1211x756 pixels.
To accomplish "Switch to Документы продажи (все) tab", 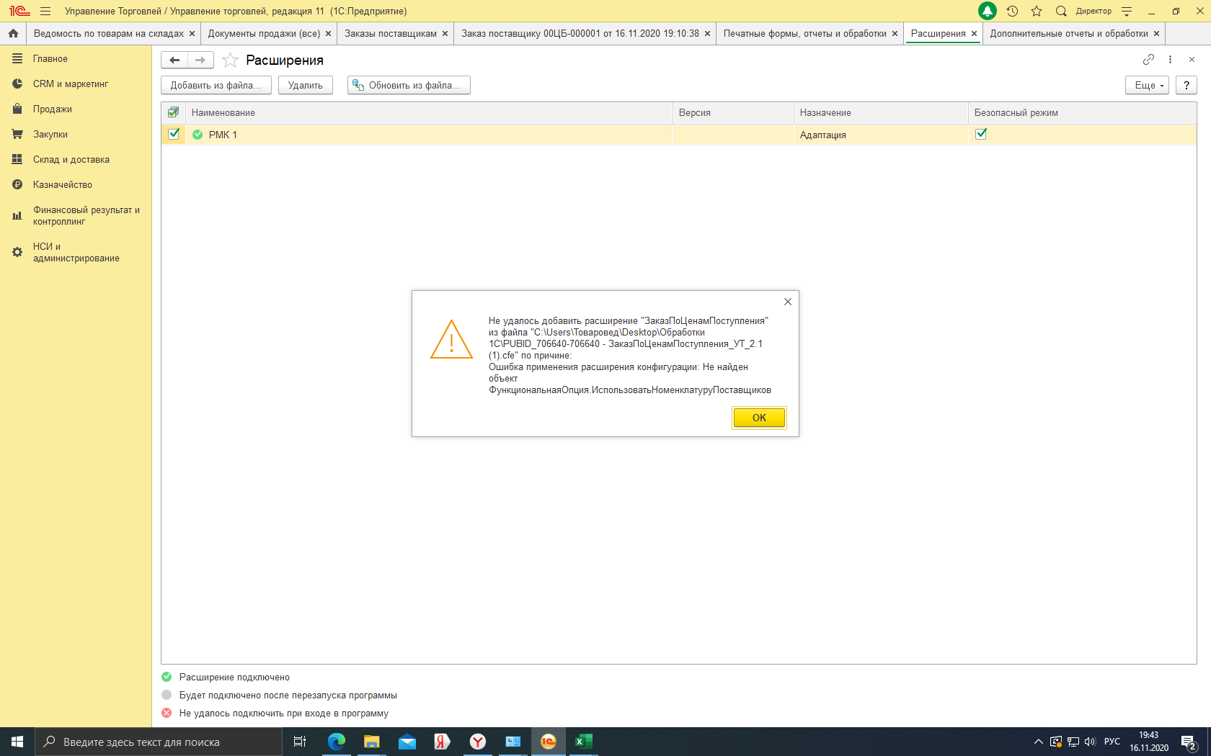I will [264, 33].
